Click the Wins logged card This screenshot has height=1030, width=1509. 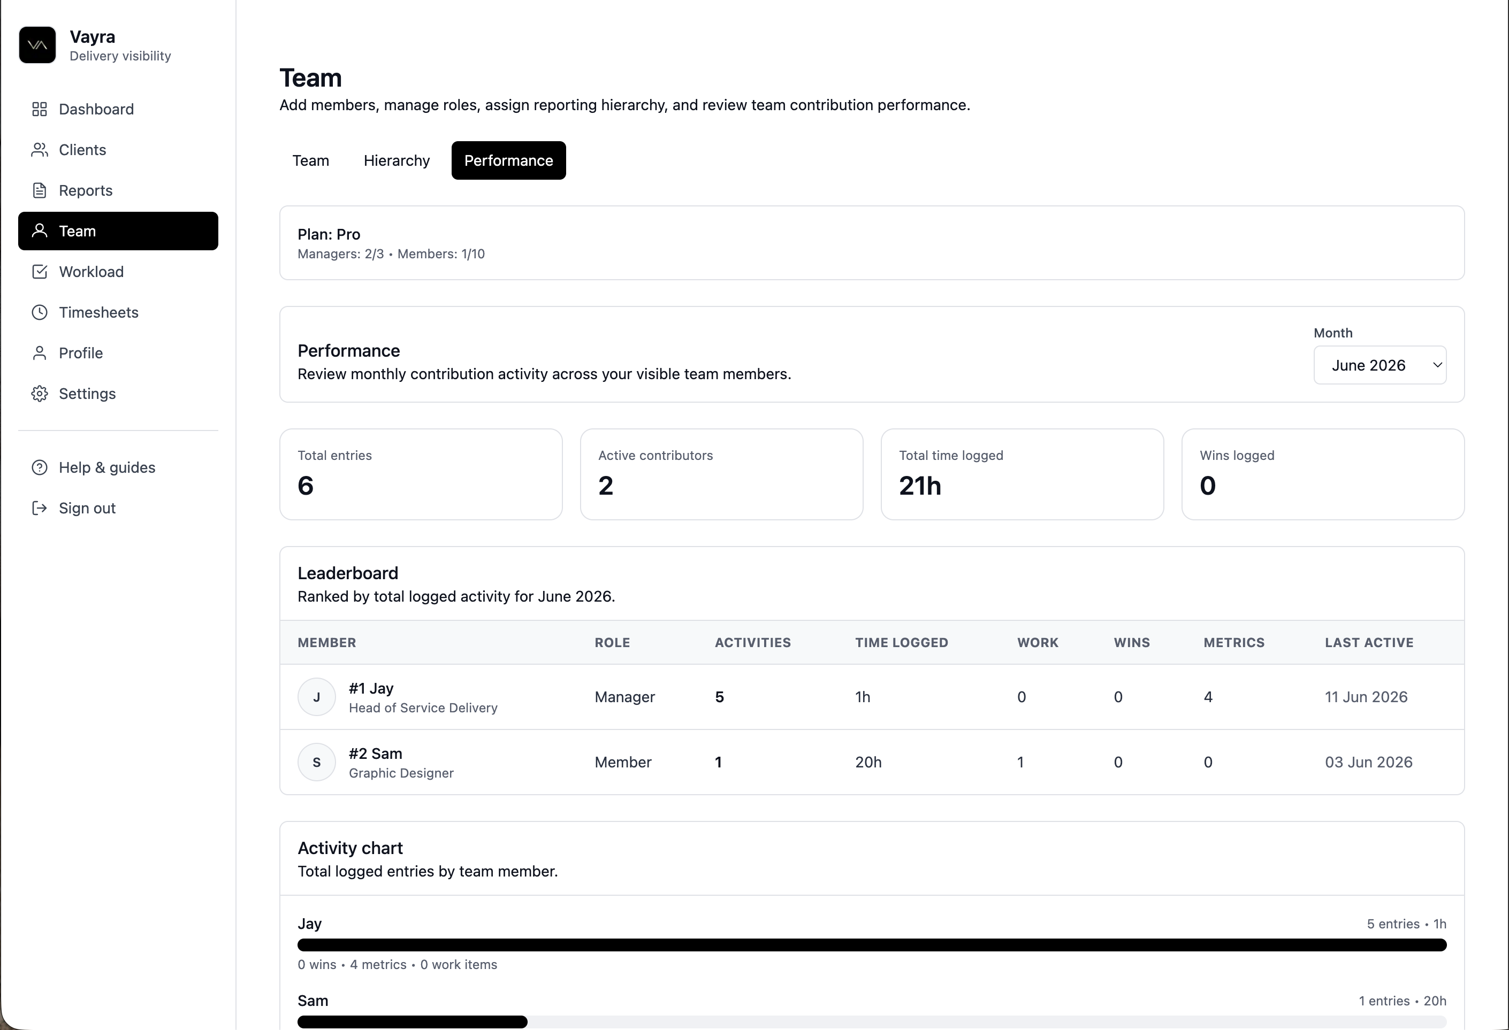[1323, 474]
